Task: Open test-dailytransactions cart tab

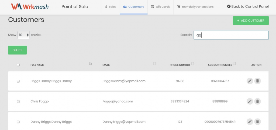Action: pos(195,7)
